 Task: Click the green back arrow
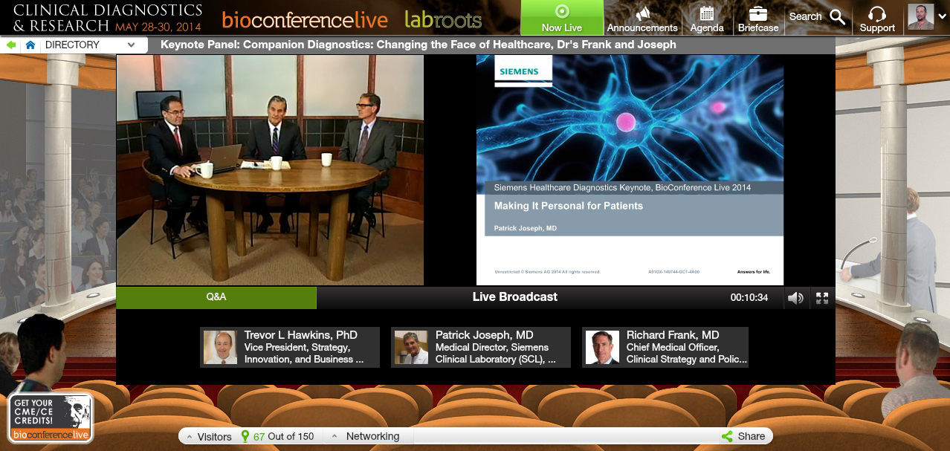(12, 45)
